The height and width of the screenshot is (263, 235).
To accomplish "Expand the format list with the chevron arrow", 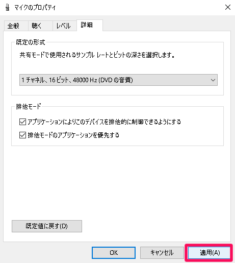I will [x=213, y=80].
